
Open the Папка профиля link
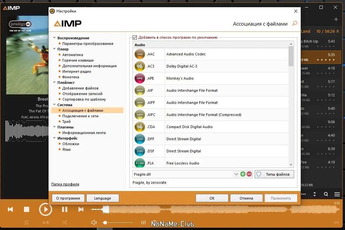(x=65, y=184)
